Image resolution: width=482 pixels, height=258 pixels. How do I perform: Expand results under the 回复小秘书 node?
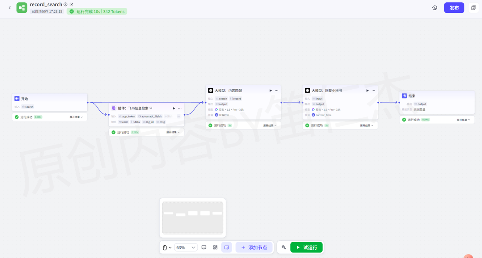[x=367, y=125]
